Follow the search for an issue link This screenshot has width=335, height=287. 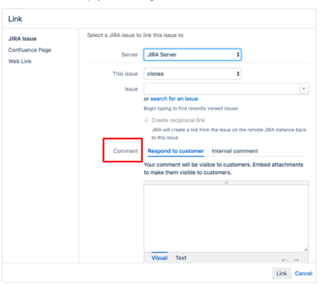coord(174,99)
